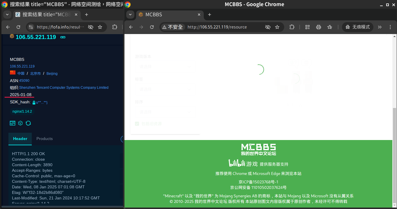Toggle the 包括旧资源 checkbox
This screenshot has width=397, height=209.
137,124
